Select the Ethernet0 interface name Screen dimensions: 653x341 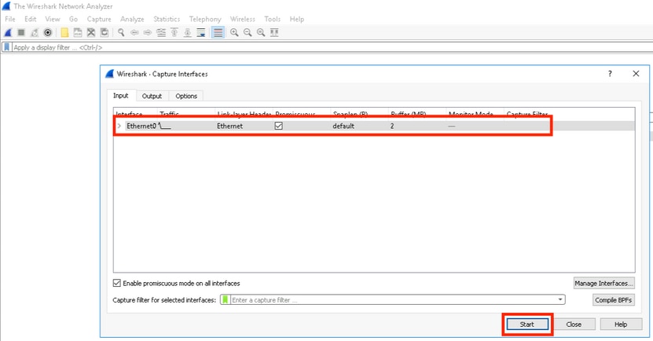(141, 126)
